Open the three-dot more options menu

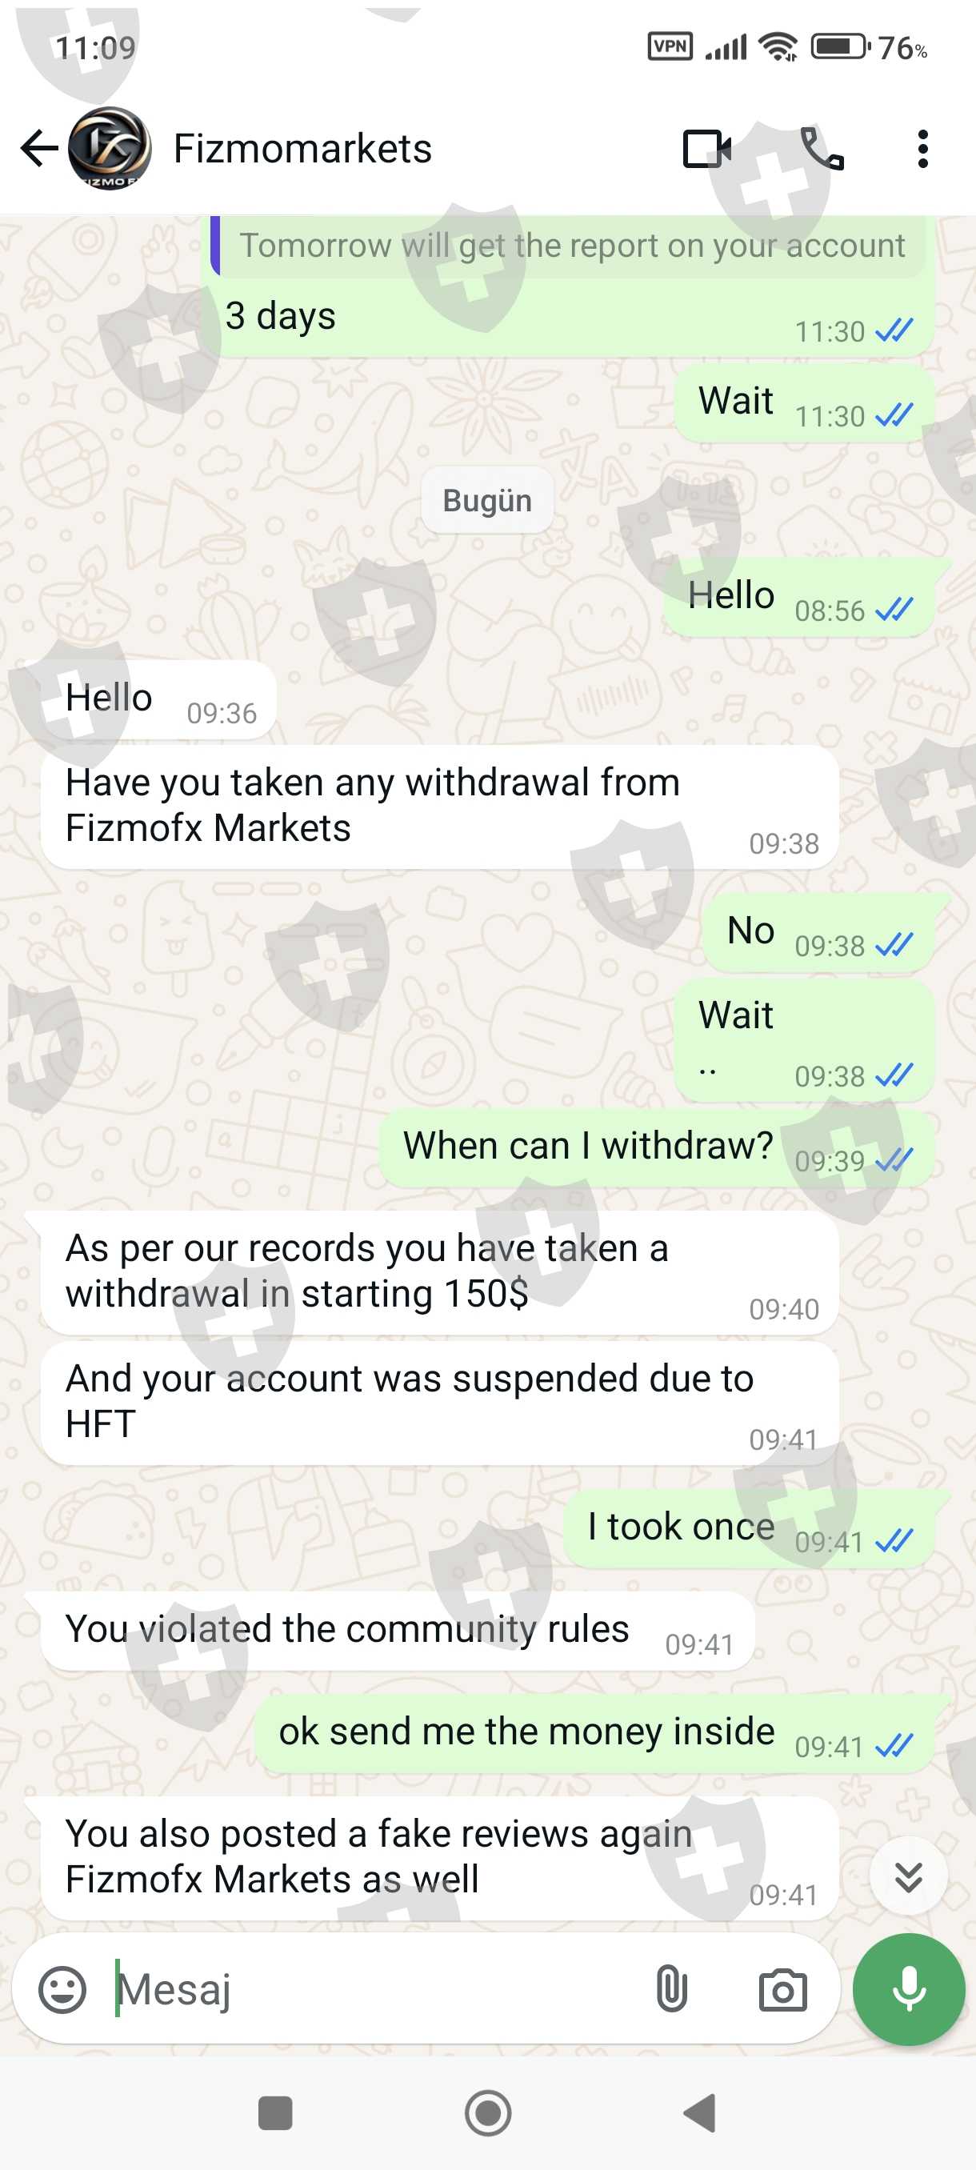923,149
